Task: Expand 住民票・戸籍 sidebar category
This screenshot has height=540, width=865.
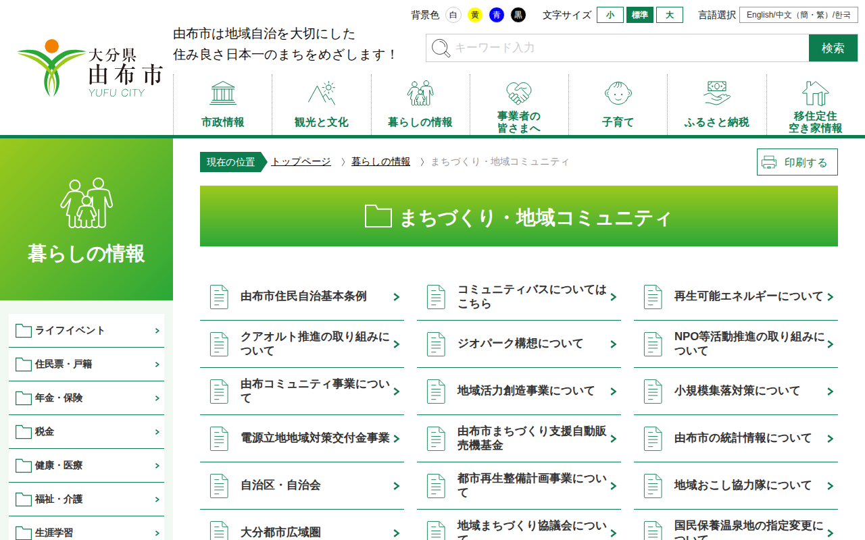Action: tap(86, 364)
